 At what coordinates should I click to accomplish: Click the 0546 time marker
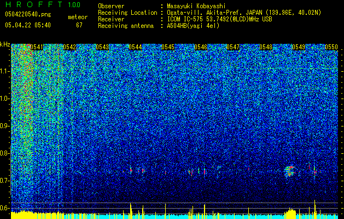(x=201, y=47)
